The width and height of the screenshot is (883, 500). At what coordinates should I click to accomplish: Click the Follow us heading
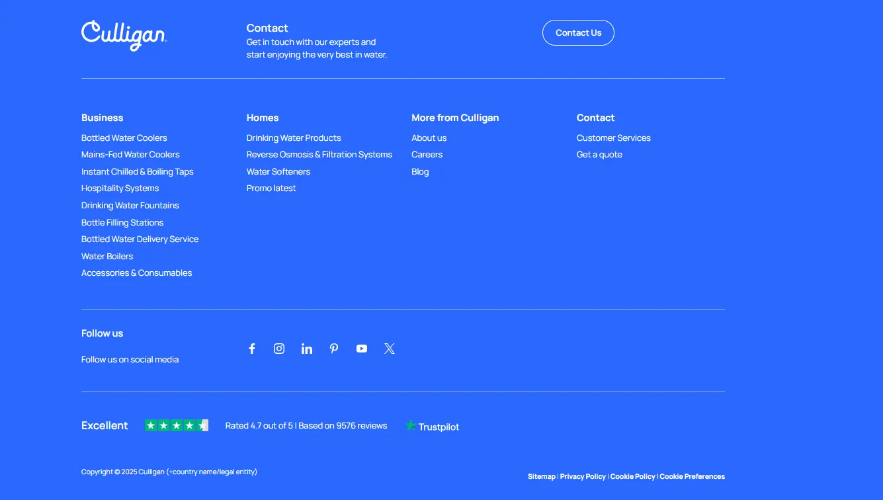click(103, 333)
